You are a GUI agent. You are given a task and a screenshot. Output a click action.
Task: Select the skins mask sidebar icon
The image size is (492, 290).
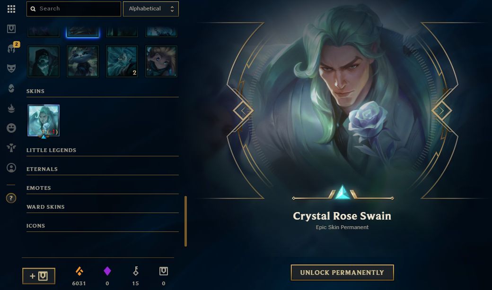click(11, 68)
